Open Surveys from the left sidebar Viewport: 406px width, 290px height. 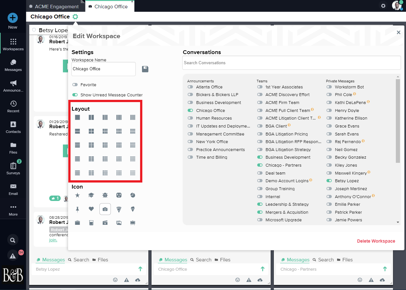click(13, 168)
